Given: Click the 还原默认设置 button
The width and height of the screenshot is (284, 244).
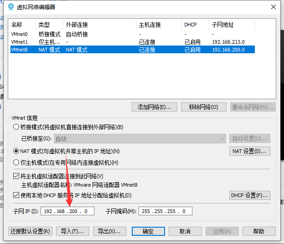Looking at the screenshot, I should point(31,231).
